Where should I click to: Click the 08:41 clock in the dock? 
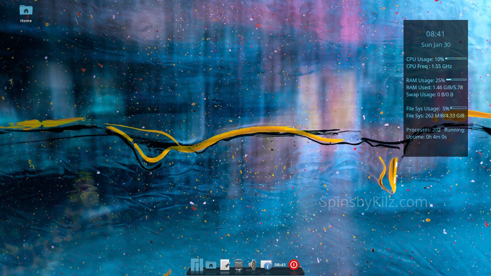[280, 265]
